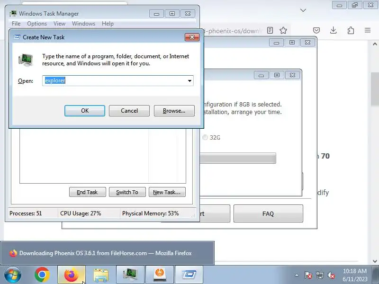Image resolution: width=379 pixels, height=284 pixels.
Task: Click End Task in Task Manager
Action: pyautogui.click(x=88, y=192)
